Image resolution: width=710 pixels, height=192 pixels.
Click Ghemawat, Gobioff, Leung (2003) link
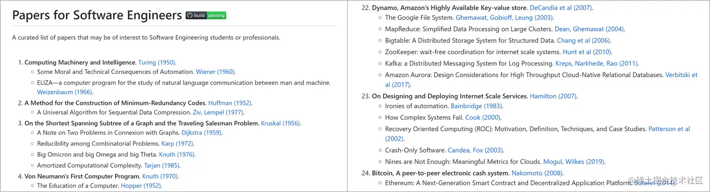504,17
